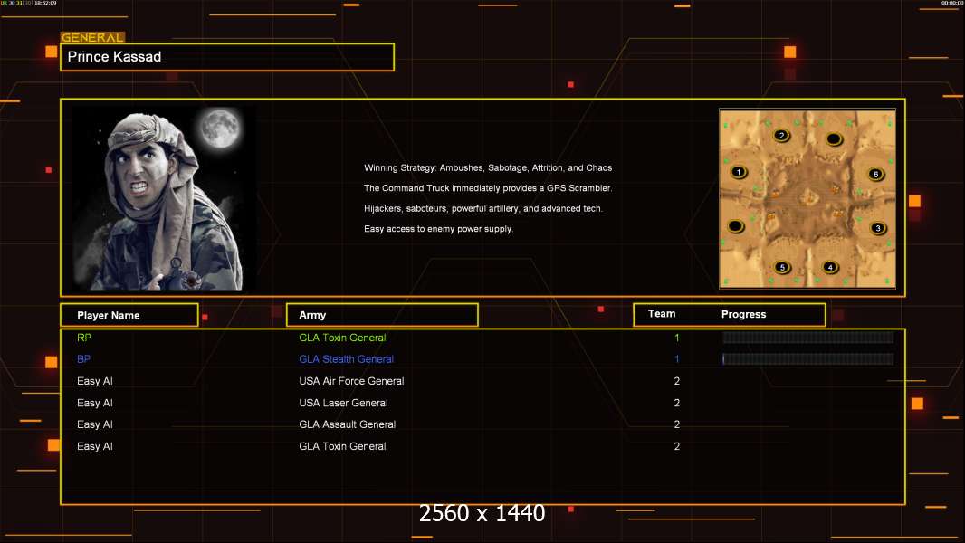Click the USA Laser General army entry
This screenshot has width=965, height=543.
tap(343, 403)
